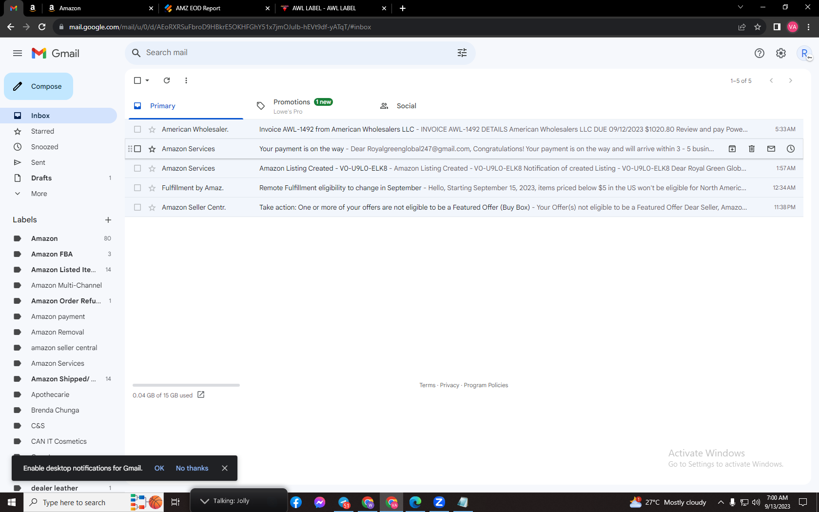The image size is (819, 512).
Task: Archive the 'Your payment is on the way' email
Action: [732, 149]
